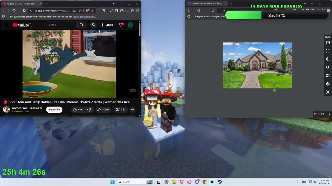The image size is (332, 186).
Task: Click the YouTube search magnifier button
Action: (81, 25)
